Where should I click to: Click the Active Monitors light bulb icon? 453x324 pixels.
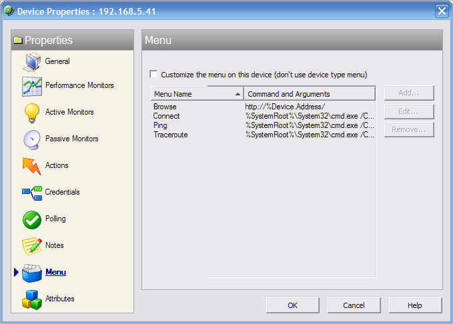32,113
